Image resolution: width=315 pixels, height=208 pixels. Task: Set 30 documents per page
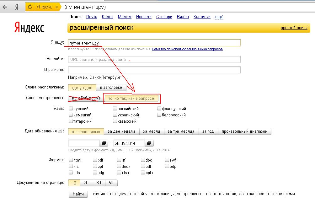99,183
